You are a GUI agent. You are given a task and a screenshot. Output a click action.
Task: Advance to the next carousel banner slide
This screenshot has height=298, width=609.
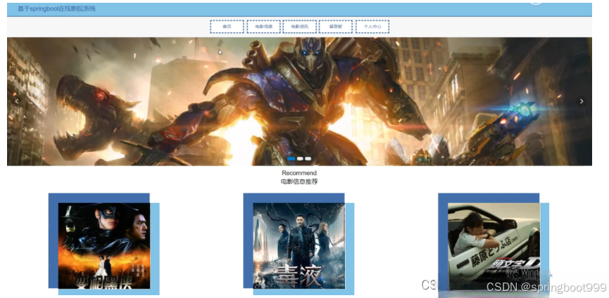(x=582, y=101)
